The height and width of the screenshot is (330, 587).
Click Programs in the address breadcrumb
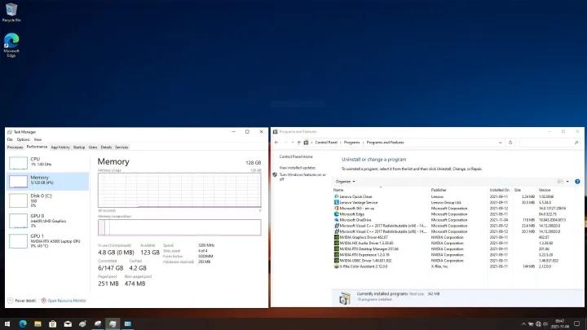point(351,143)
